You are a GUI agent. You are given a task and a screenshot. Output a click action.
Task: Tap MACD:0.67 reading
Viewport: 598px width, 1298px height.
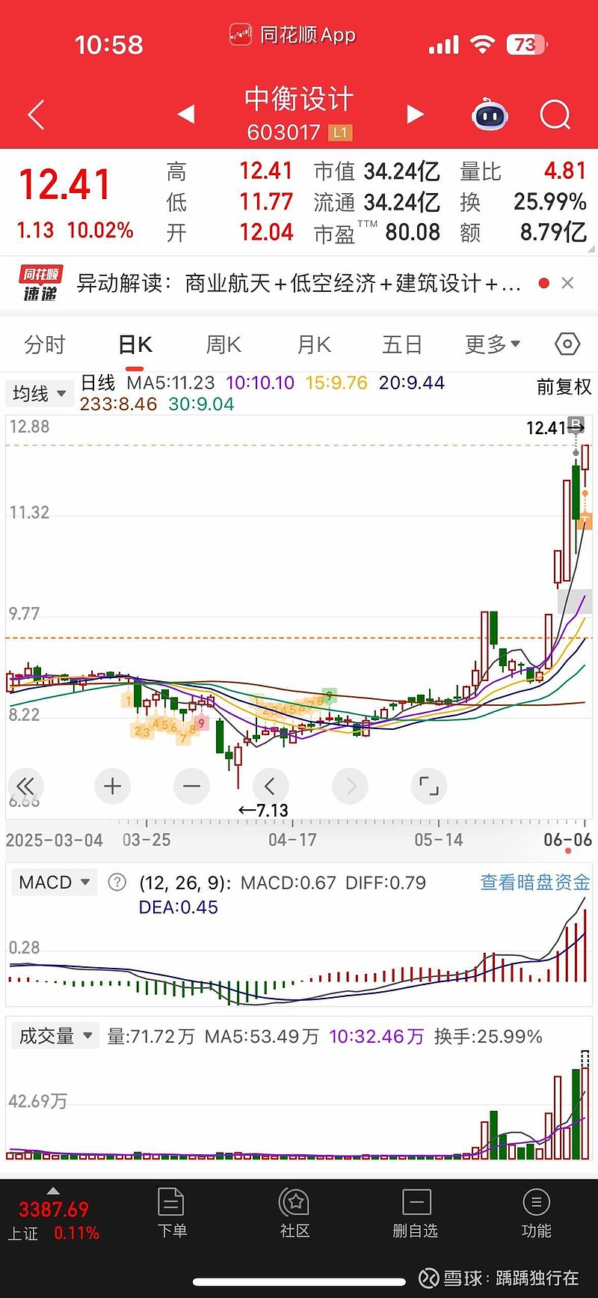click(x=289, y=883)
